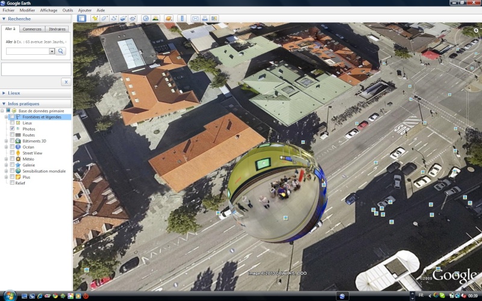Expand the Océan tree node
This screenshot has width=482, height=301.
click(x=6, y=147)
